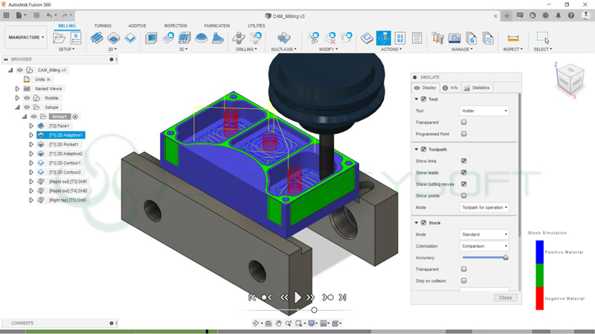
Task: Open the Info tab in Simulate panel
Action: [x=450, y=88]
